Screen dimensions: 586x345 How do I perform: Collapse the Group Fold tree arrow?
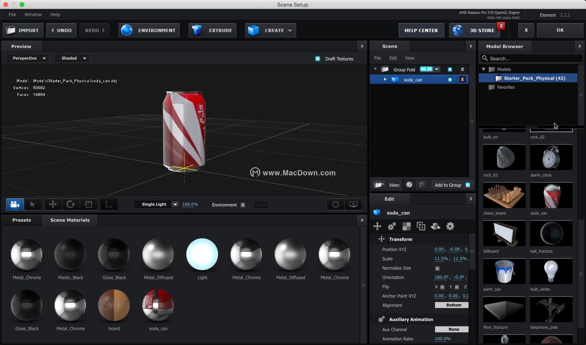(375, 69)
